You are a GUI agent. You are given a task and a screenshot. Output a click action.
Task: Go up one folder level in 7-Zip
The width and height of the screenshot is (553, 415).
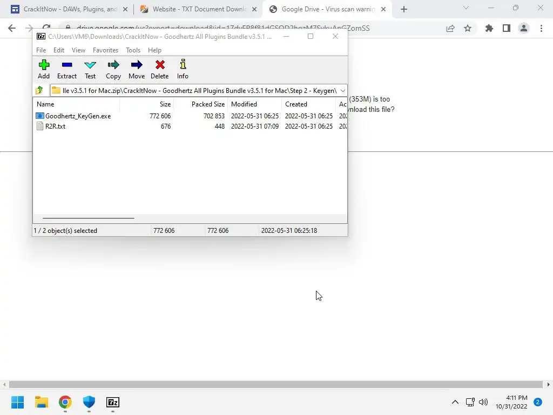click(39, 90)
